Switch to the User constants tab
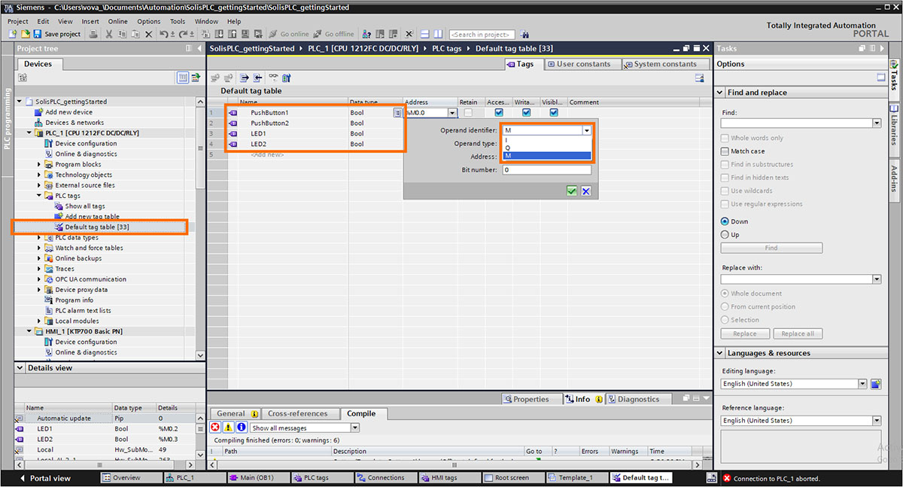903x487 pixels. coord(579,64)
